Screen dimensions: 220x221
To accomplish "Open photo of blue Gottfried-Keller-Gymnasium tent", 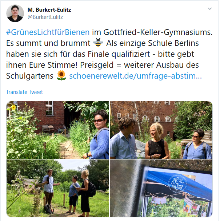I will click(161, 188).
